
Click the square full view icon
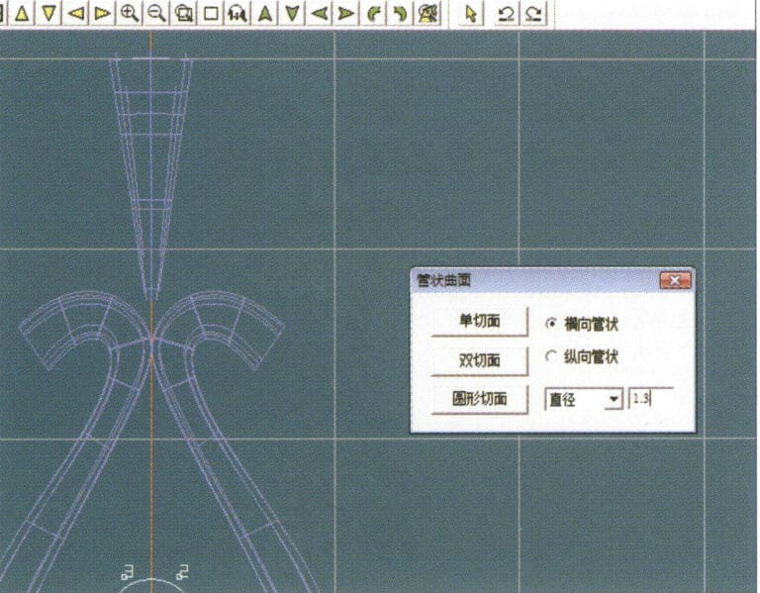[x=211, y=13]
